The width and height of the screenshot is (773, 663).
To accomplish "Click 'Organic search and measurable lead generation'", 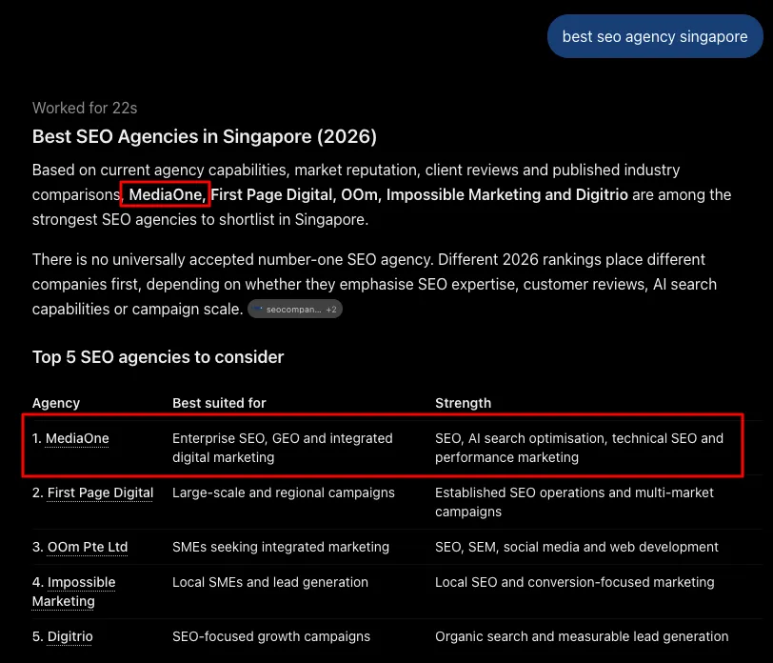I will (582, 636).
